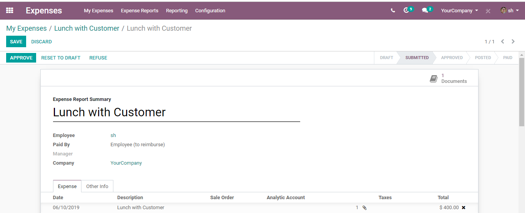
Task: Open the Configuration menu
Action: [x=210, y=11]
